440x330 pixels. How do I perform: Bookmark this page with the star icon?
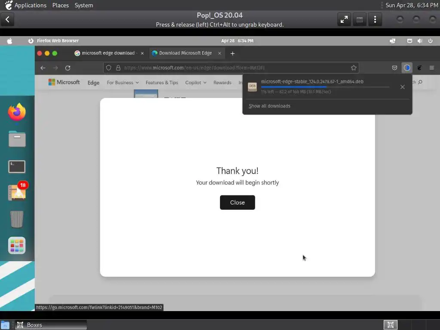pos(354,67)
